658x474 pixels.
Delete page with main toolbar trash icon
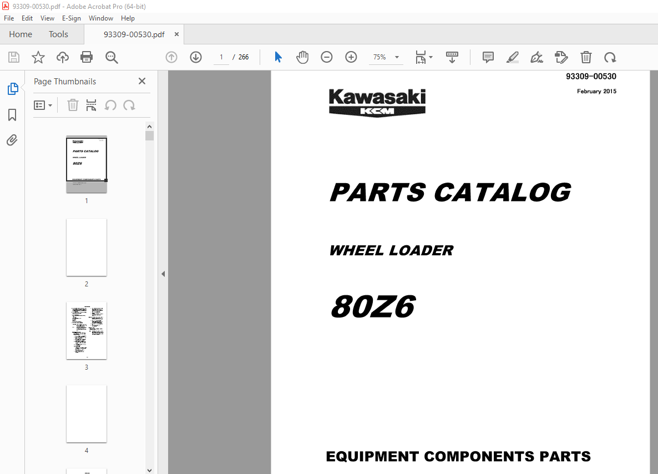586,57
